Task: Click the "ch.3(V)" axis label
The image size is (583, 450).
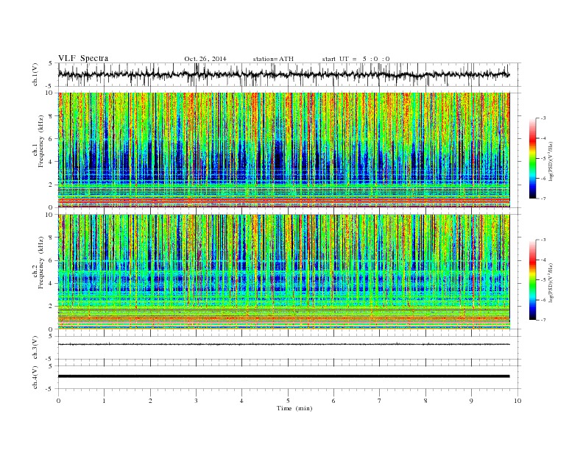Action: 35,348
